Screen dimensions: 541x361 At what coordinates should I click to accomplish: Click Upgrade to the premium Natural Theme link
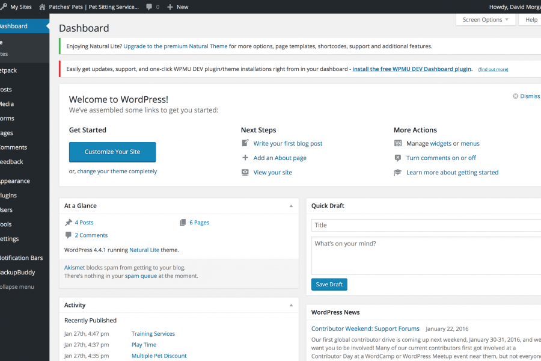(176, 46)
